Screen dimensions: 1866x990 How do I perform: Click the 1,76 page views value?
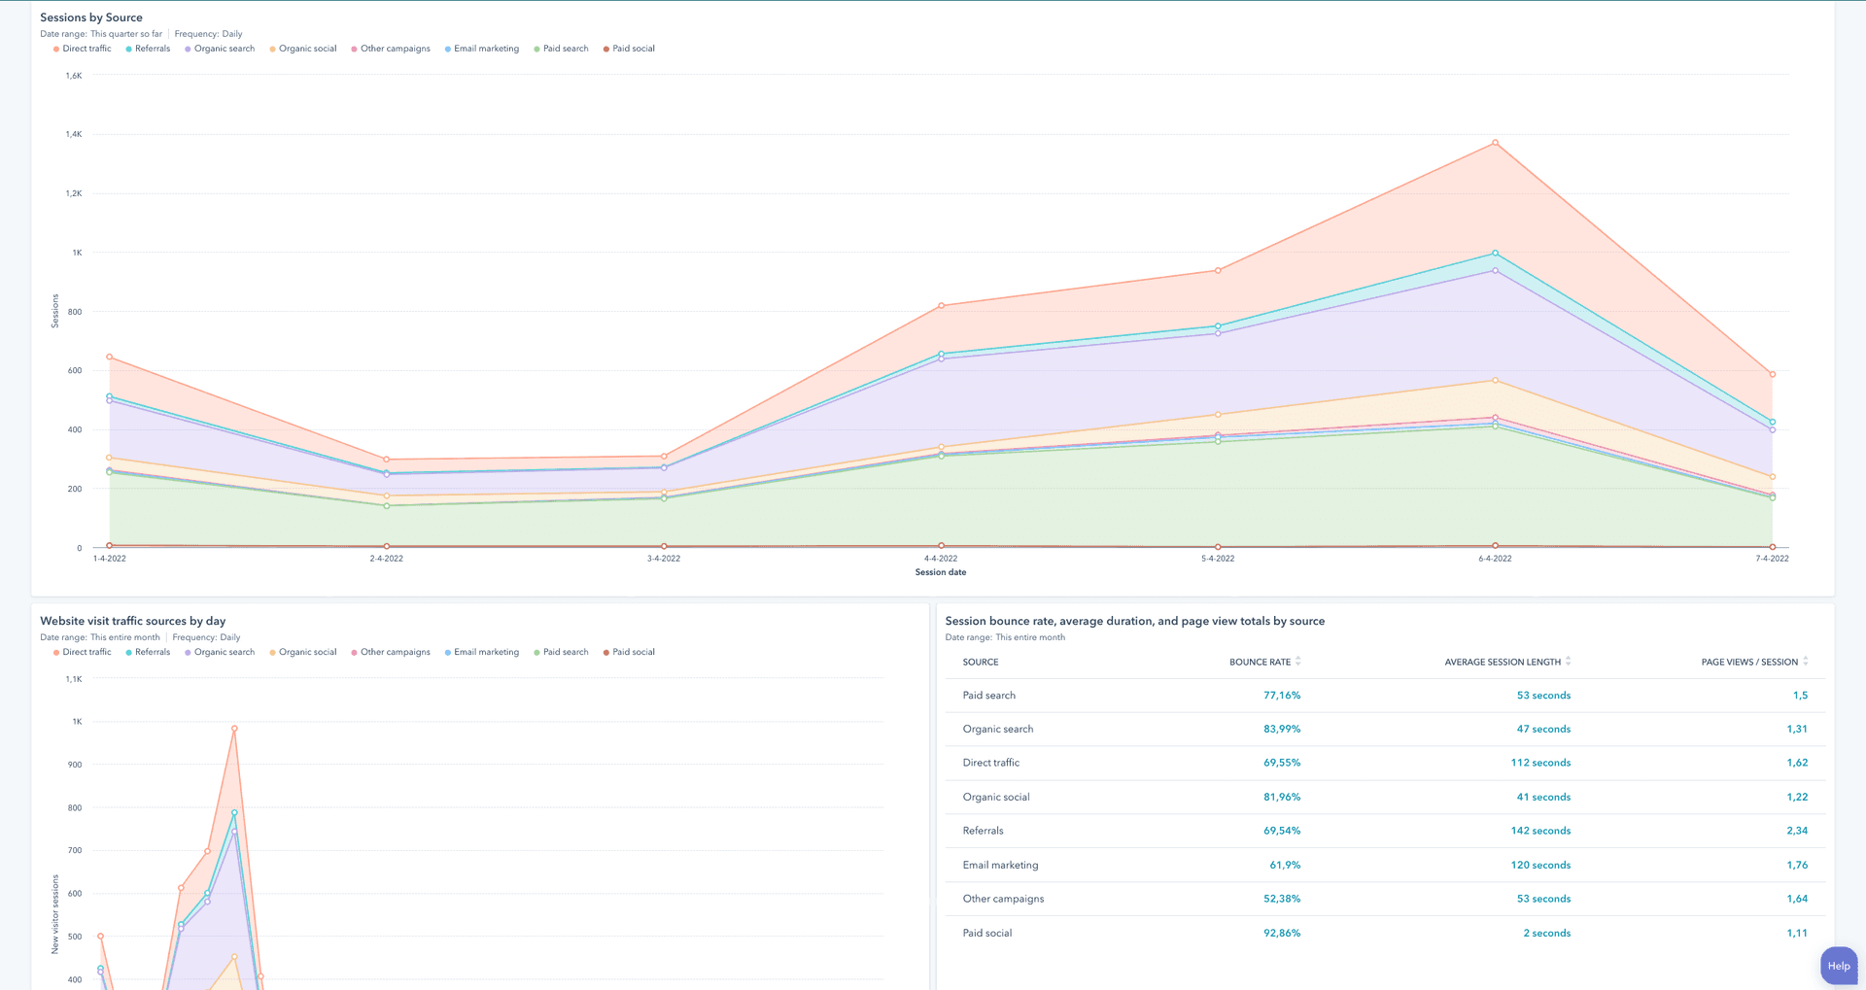[x=1797, y=866]
